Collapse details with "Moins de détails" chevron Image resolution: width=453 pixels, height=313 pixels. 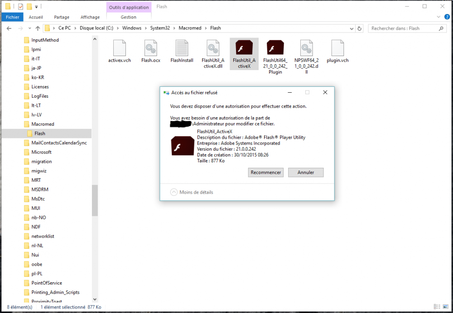click(x=174, y=192)
